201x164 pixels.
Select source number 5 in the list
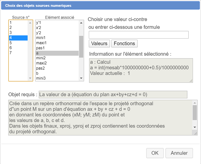pos(18,43)
